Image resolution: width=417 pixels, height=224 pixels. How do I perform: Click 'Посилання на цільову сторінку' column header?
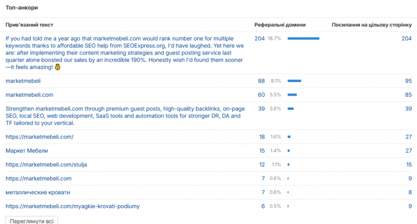tap(371, 25)
